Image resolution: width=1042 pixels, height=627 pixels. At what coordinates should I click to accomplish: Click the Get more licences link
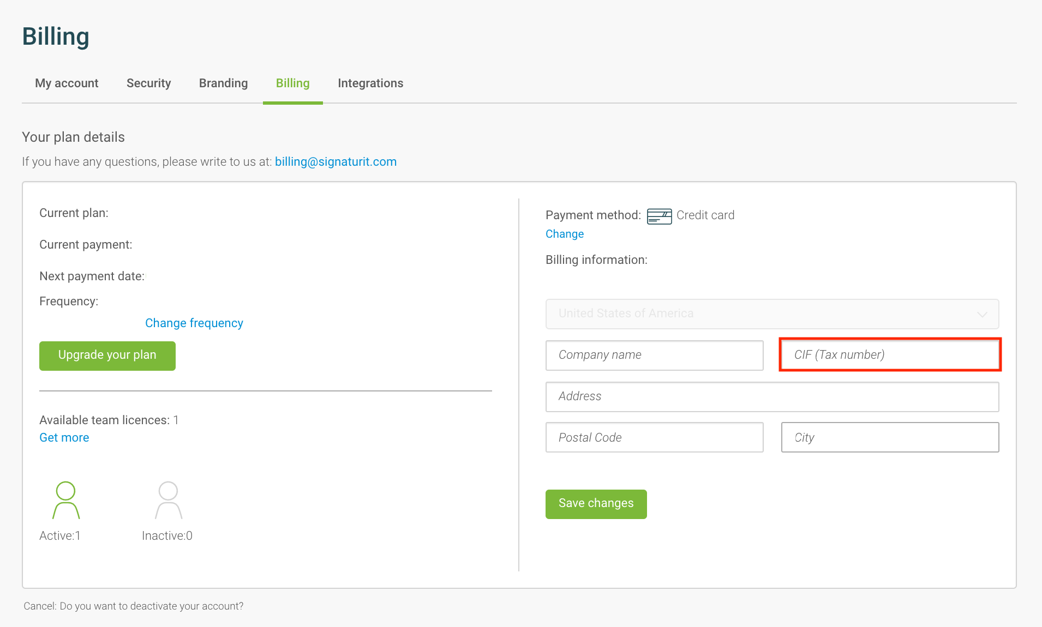pos(64,438)
